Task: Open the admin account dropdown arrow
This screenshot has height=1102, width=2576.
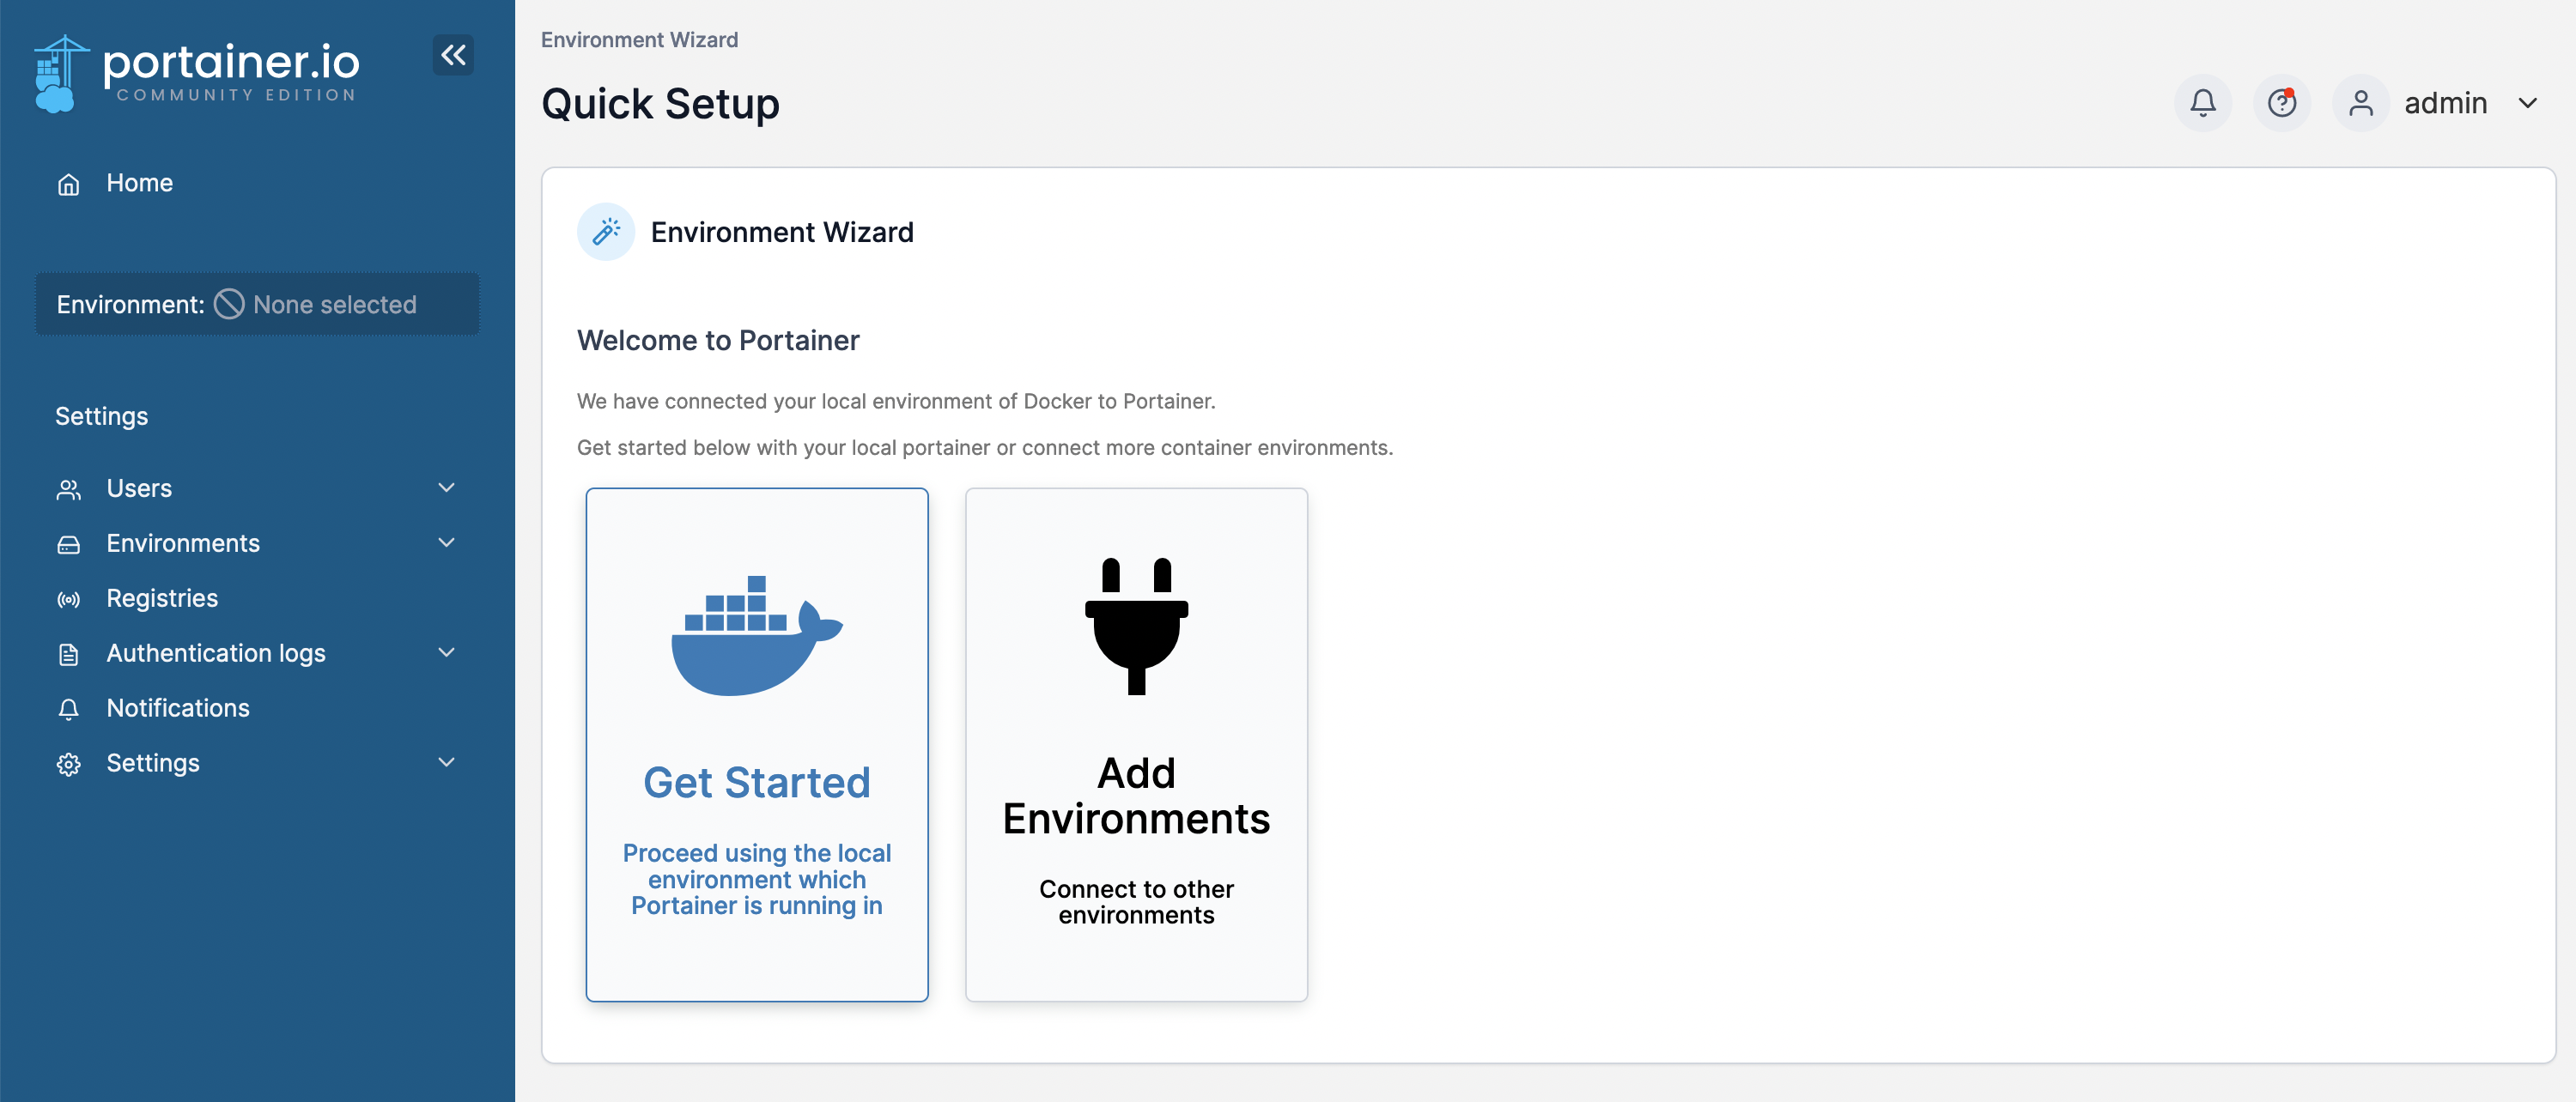Action: [2527, 103]
